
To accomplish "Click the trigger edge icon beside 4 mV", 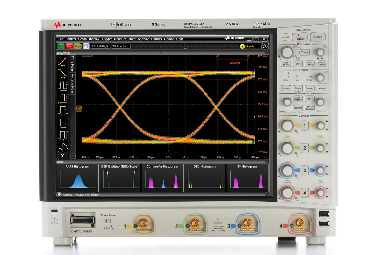I will pos(265,46).
